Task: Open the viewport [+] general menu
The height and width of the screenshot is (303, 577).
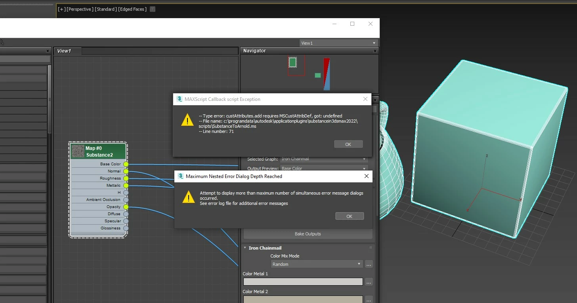Action: (62, 9)
